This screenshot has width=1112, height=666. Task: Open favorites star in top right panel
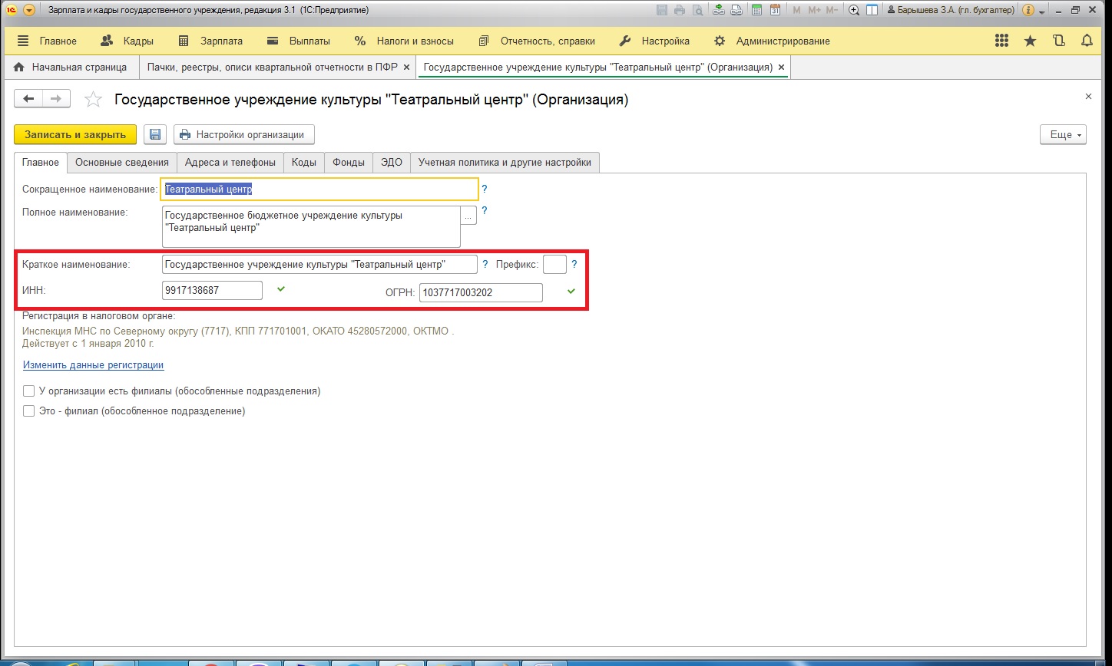tap(1031, 41)
